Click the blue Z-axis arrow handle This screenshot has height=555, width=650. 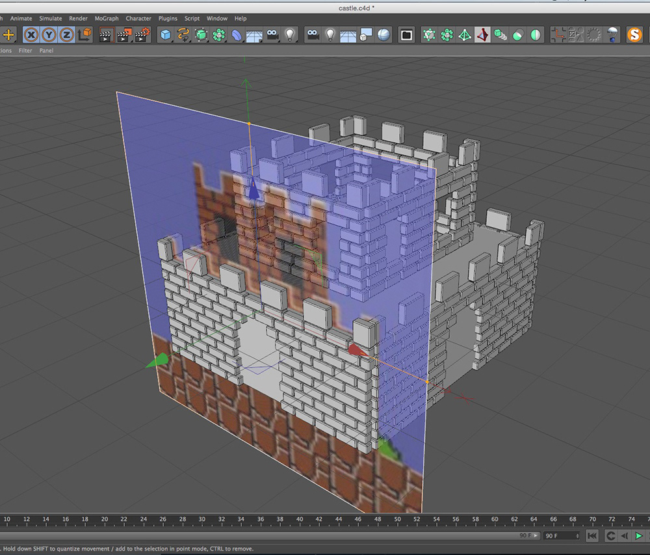click(x=253, y=189)
